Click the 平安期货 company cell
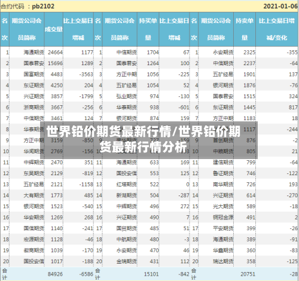 [x=223, y=228]
